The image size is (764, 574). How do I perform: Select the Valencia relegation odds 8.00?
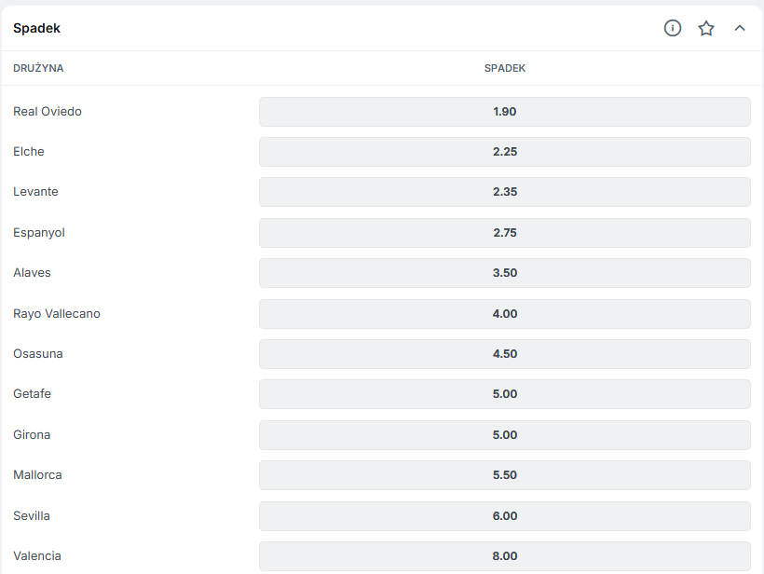505,556
